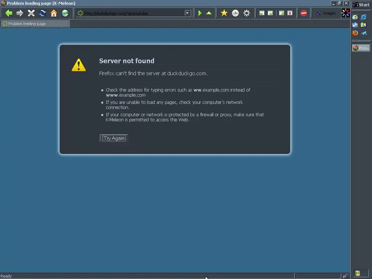Close current tab with red X icon
372x279 pixels.
click(290, 13)
